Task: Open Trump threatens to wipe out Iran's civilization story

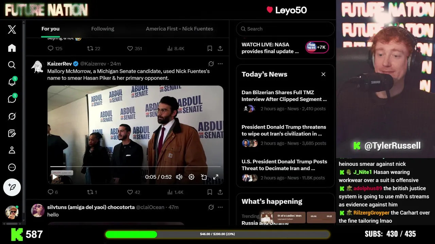Action: coord(284,130)
